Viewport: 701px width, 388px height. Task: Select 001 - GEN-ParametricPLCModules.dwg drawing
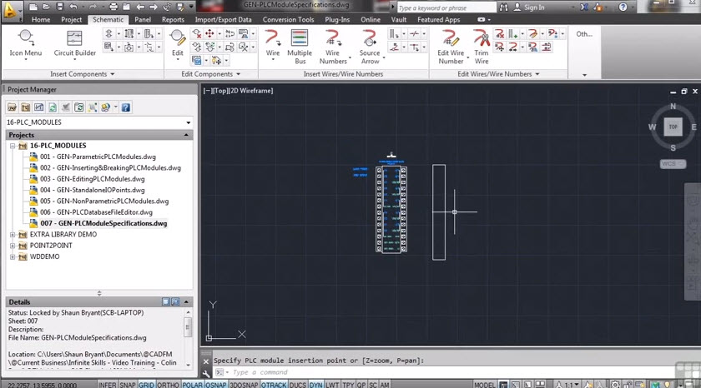(98, 157)
